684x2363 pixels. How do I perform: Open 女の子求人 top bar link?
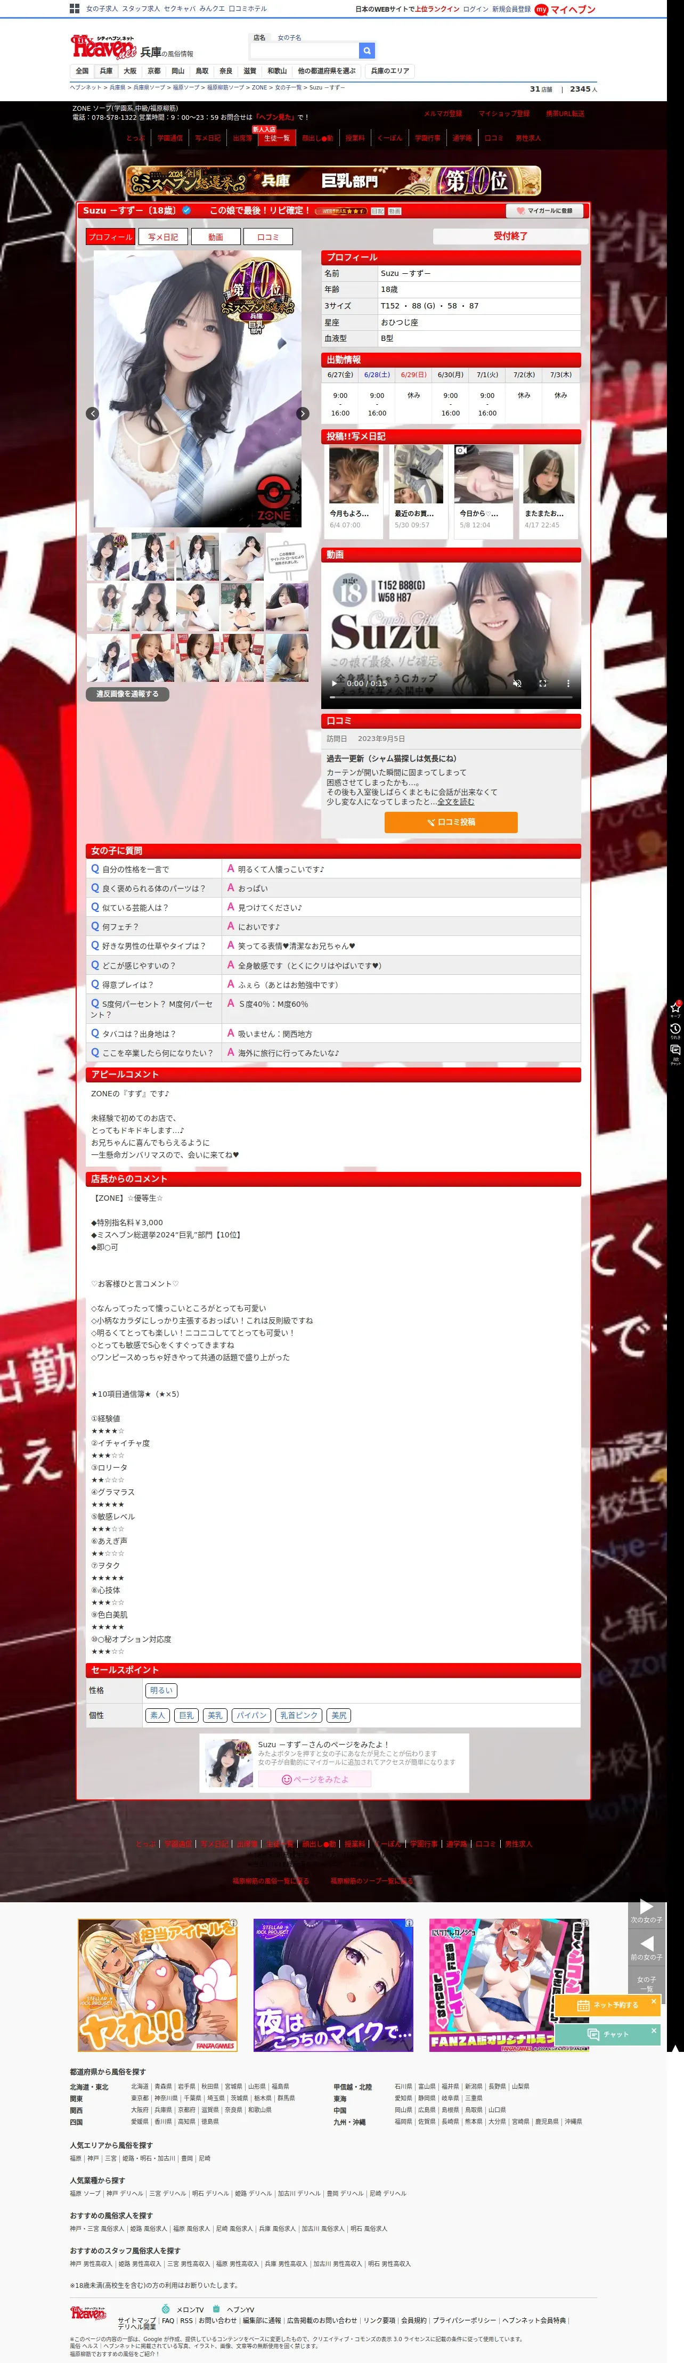point(102,9)
